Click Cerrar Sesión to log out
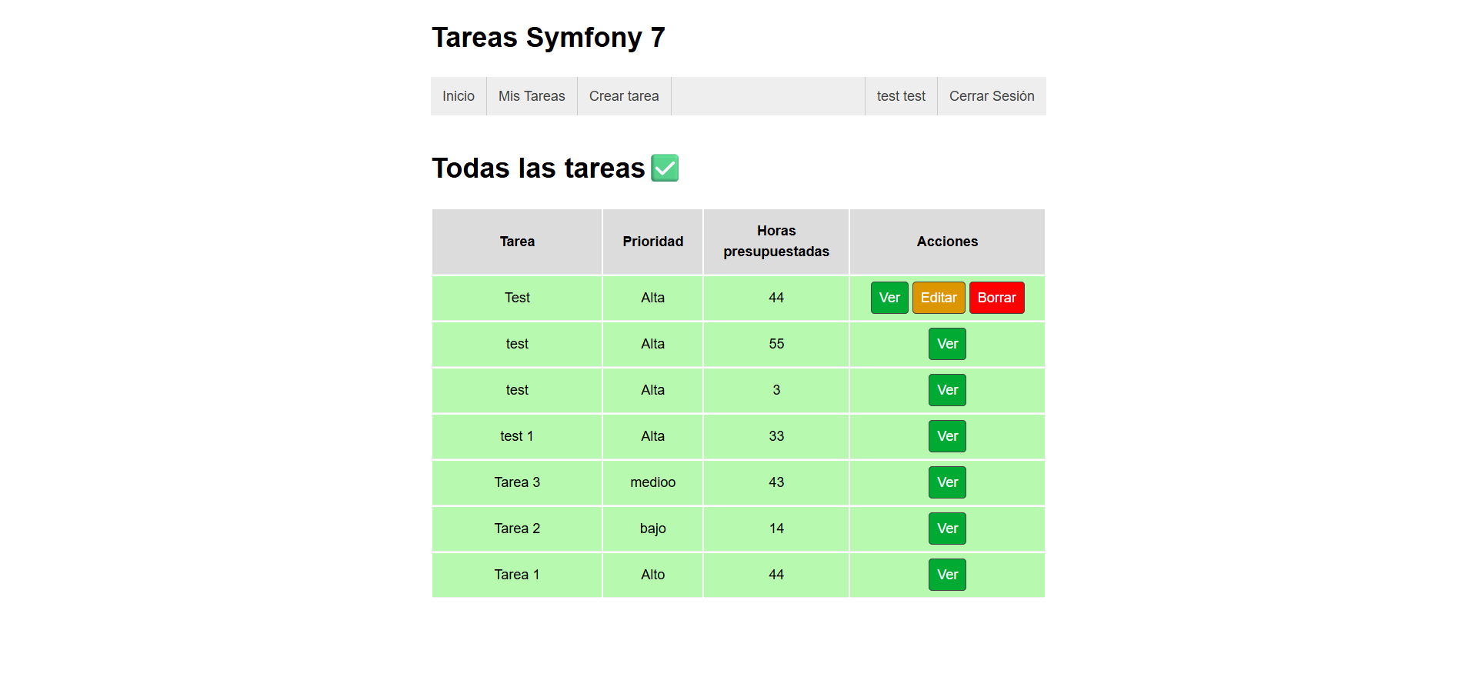The height and width of the screenshot is (697, 1471). click(x=992, y=96)
